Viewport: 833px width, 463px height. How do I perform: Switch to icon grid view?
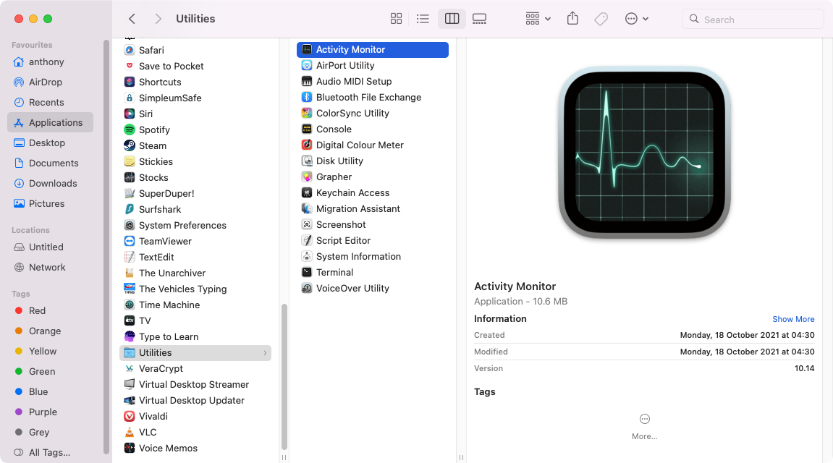tap(396, 19)
